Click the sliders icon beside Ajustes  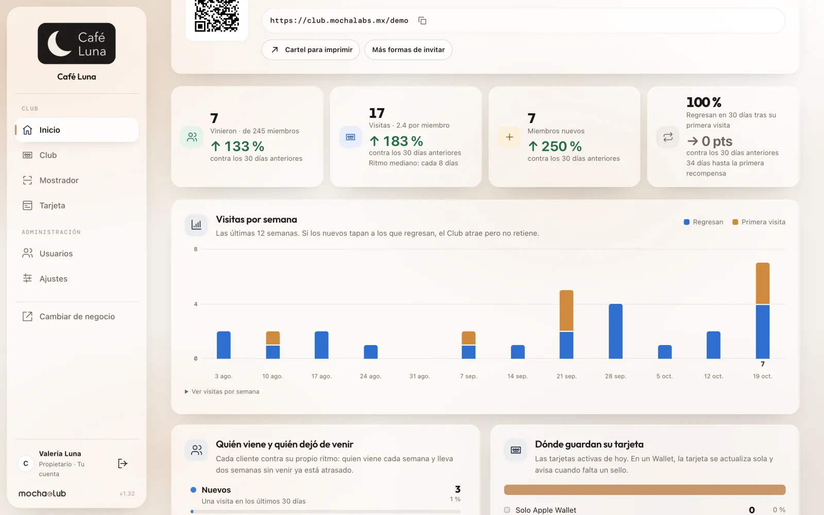(28, 278)
